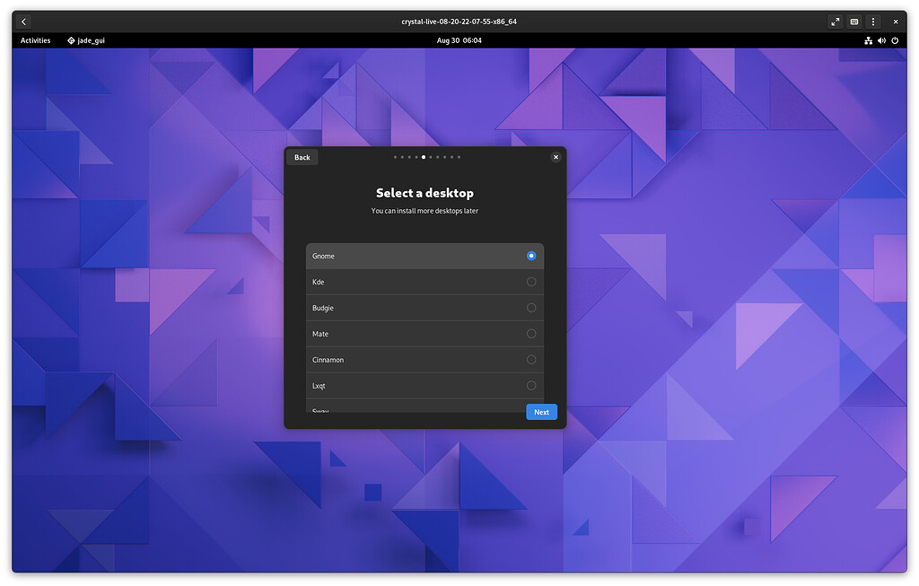Open the jade_gui menu in the top panel

point(86,40)
